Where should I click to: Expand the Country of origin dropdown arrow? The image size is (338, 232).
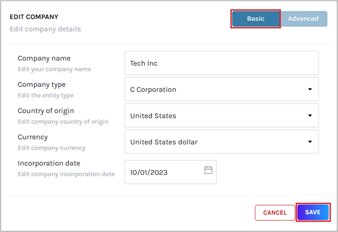310,116
